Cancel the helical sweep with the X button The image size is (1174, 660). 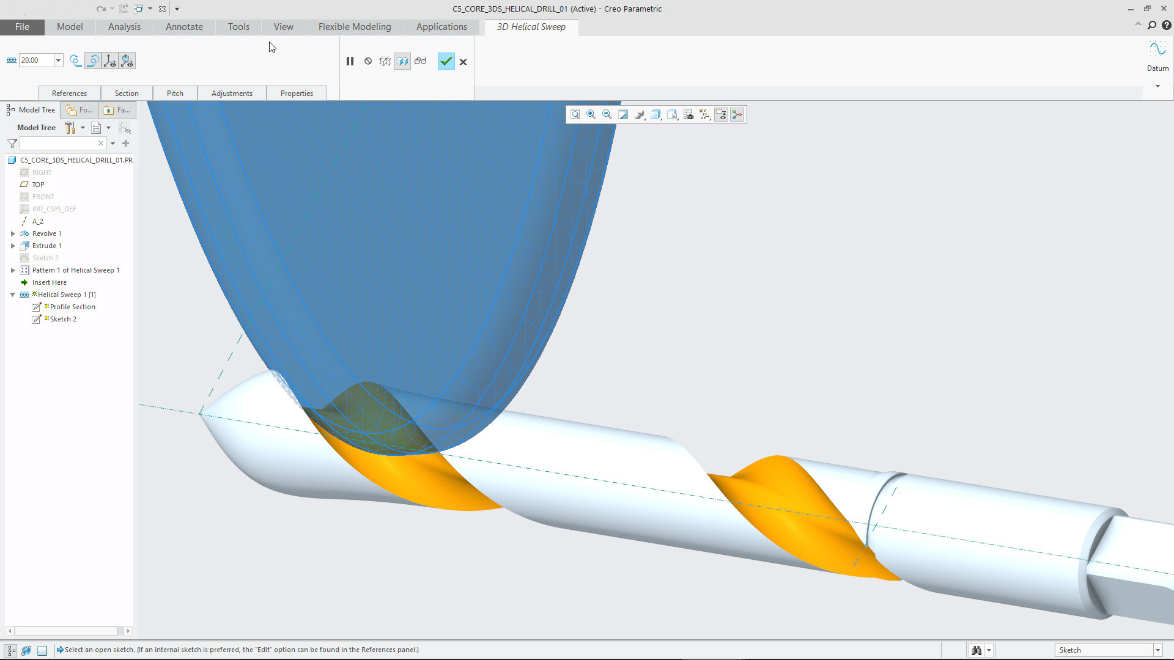pyautogui.click(x=463, y=62)
